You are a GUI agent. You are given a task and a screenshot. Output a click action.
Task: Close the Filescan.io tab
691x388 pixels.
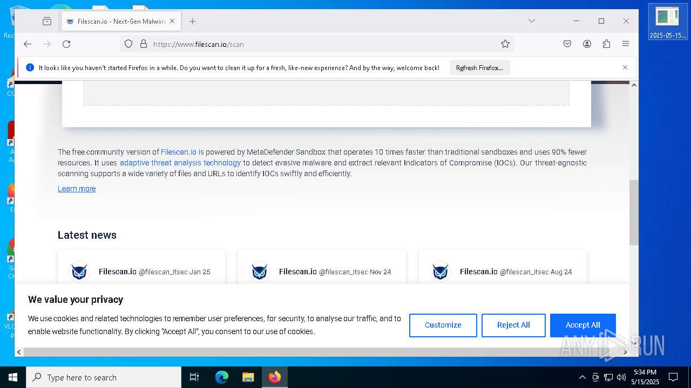click(172, 21)
